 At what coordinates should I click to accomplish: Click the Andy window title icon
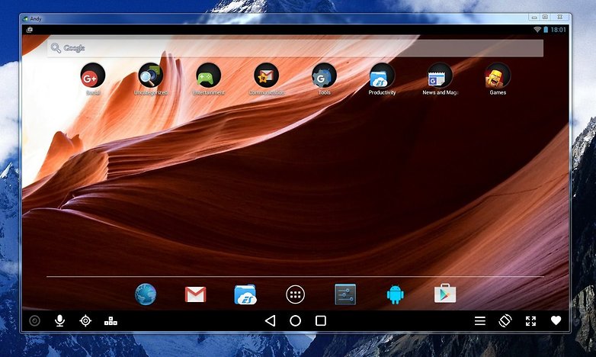click(25, 18)
